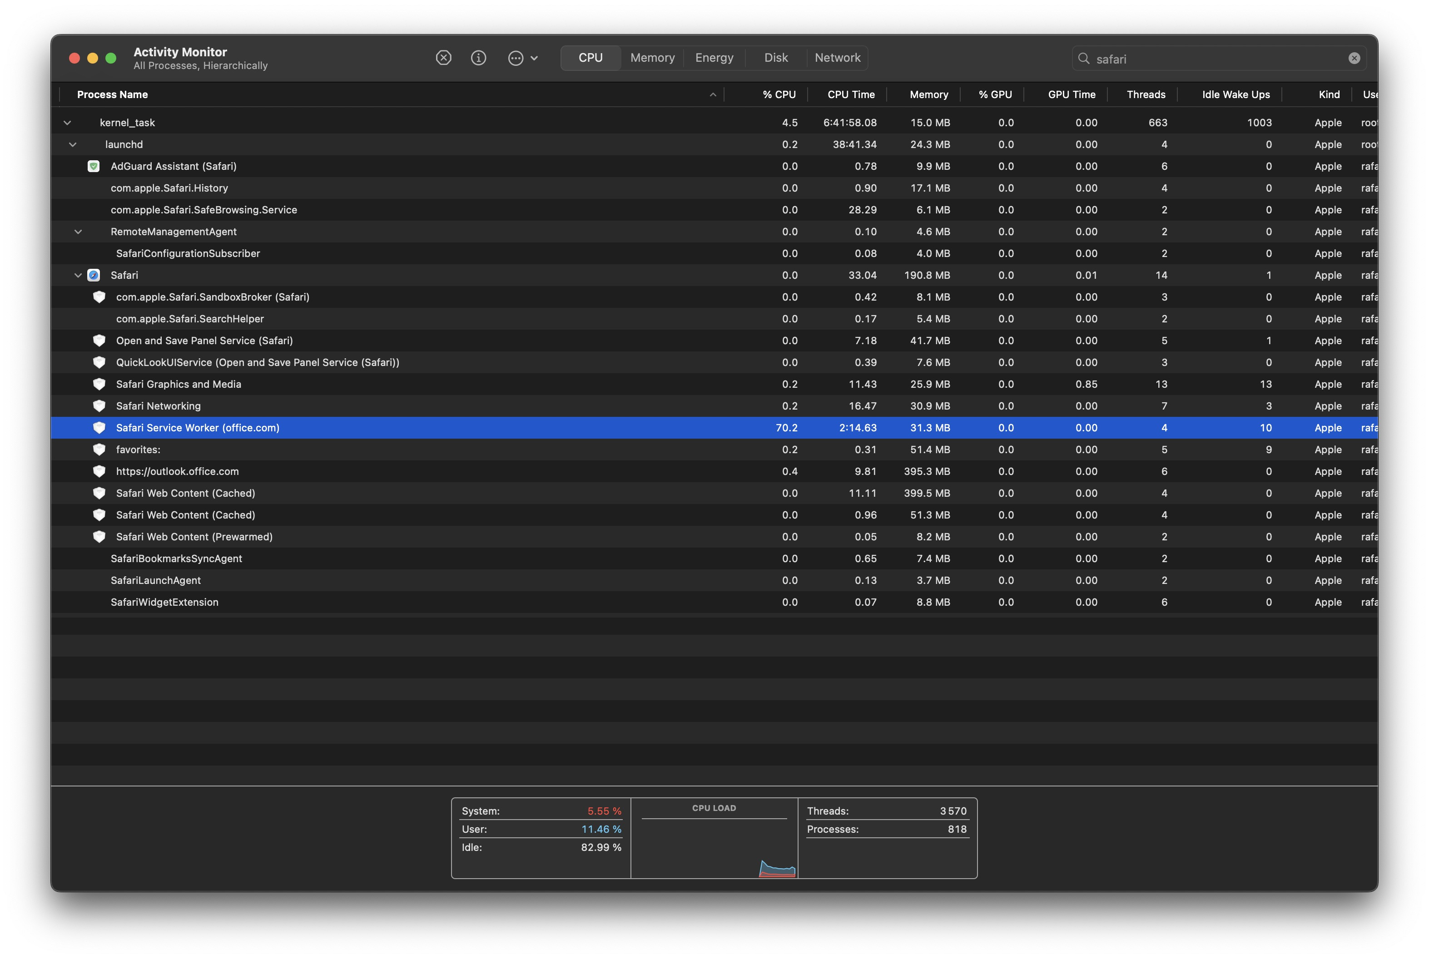Collapse the Safari process children
Viewport: 1429px width, 959px height.
tap(78, 275)
